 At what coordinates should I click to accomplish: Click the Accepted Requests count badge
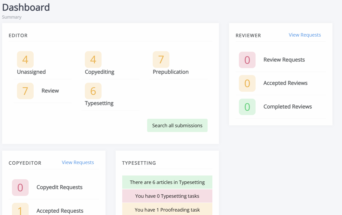click(20, 209)
